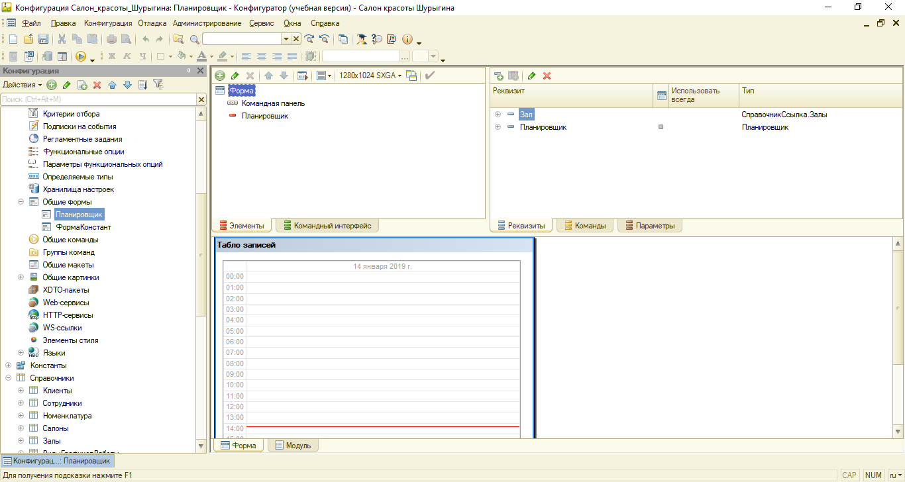Screen dimensions: 905x482
Task: Click the 14:00 time slot in planner
Action: point(383,429)
